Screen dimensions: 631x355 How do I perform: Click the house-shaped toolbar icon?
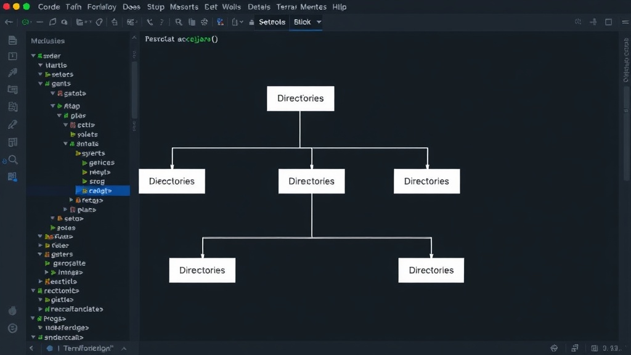click(x=114, y=22)
